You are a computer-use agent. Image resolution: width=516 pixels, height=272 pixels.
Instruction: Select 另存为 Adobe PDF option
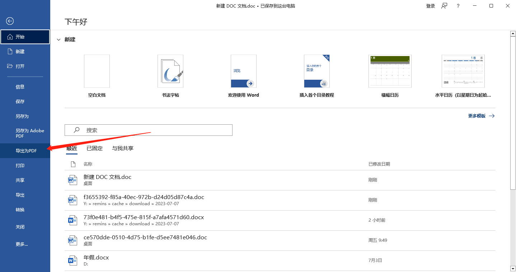point(25,133)
